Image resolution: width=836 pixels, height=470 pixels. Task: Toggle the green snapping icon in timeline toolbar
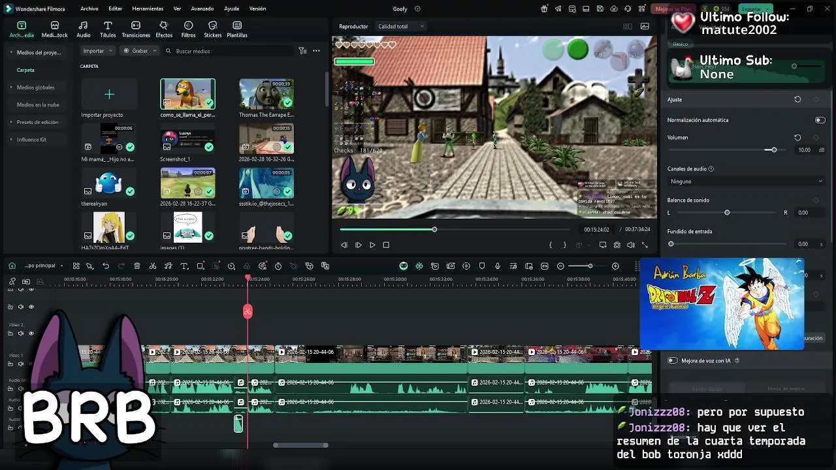pos(419,266)
